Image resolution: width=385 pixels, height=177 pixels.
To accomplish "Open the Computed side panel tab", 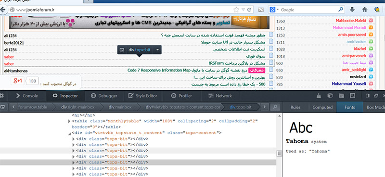I will tap(322, 107).
